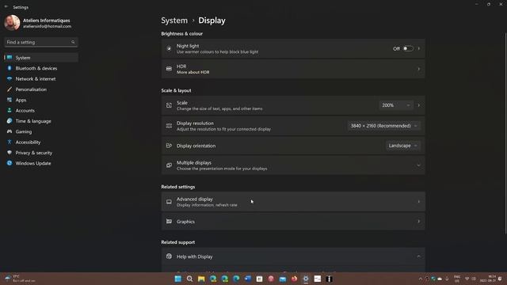Click the back arrow in Settings title bar
This screenshot has height=285, width=507.
pos(6,7)
